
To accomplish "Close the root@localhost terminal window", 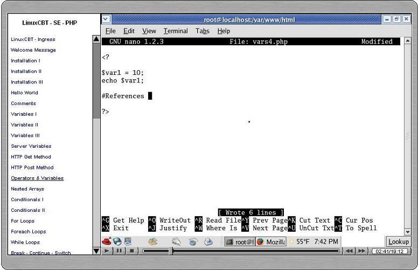I will (406, 19).
